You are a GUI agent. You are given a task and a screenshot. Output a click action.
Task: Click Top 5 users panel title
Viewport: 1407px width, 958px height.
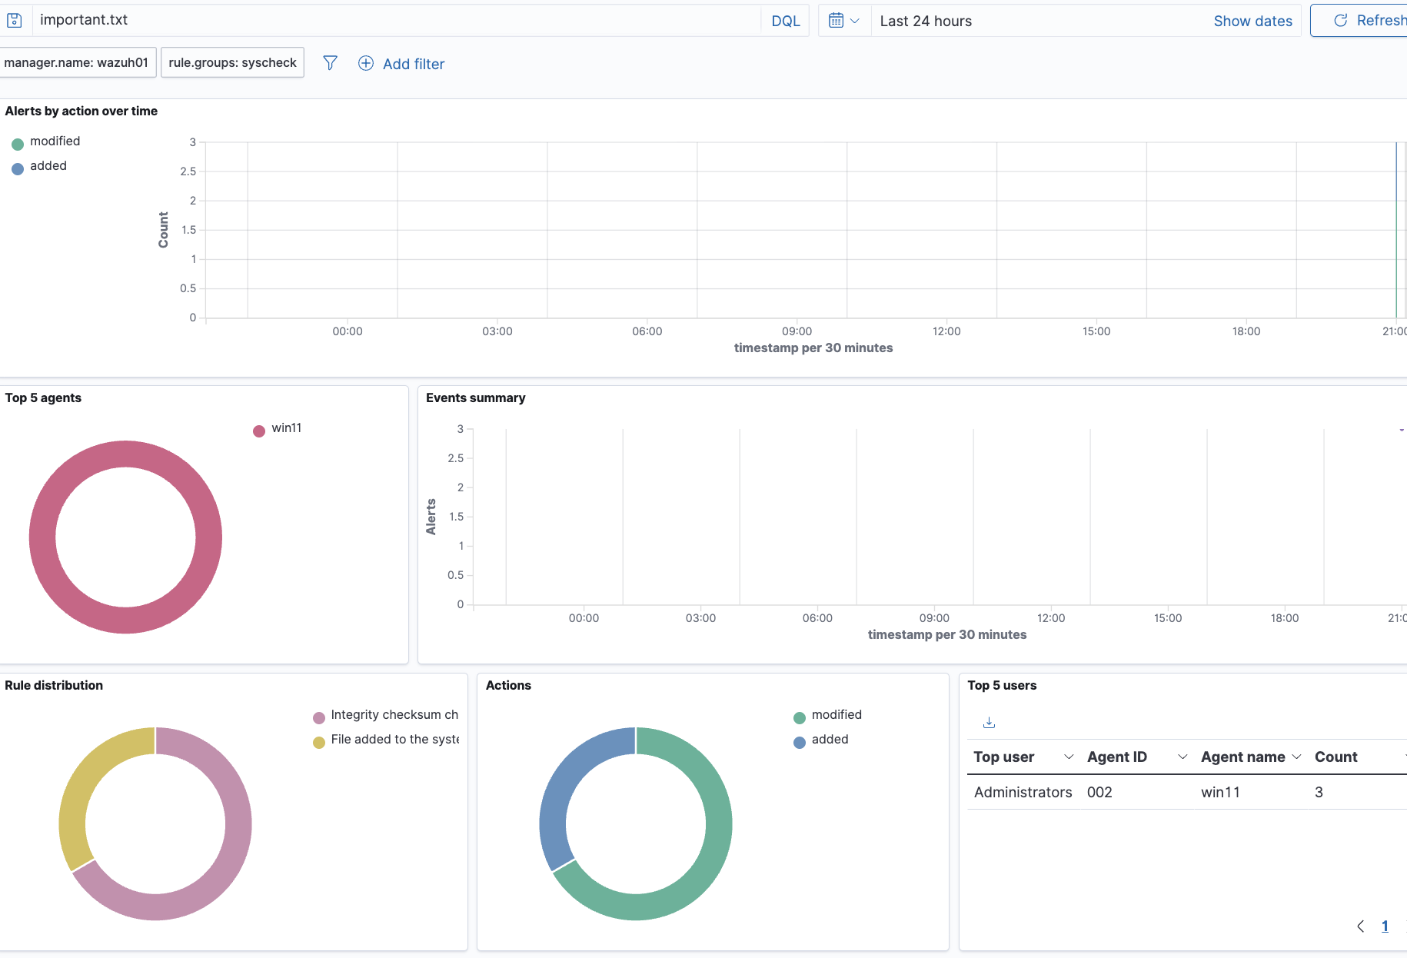pos(1002,686)
